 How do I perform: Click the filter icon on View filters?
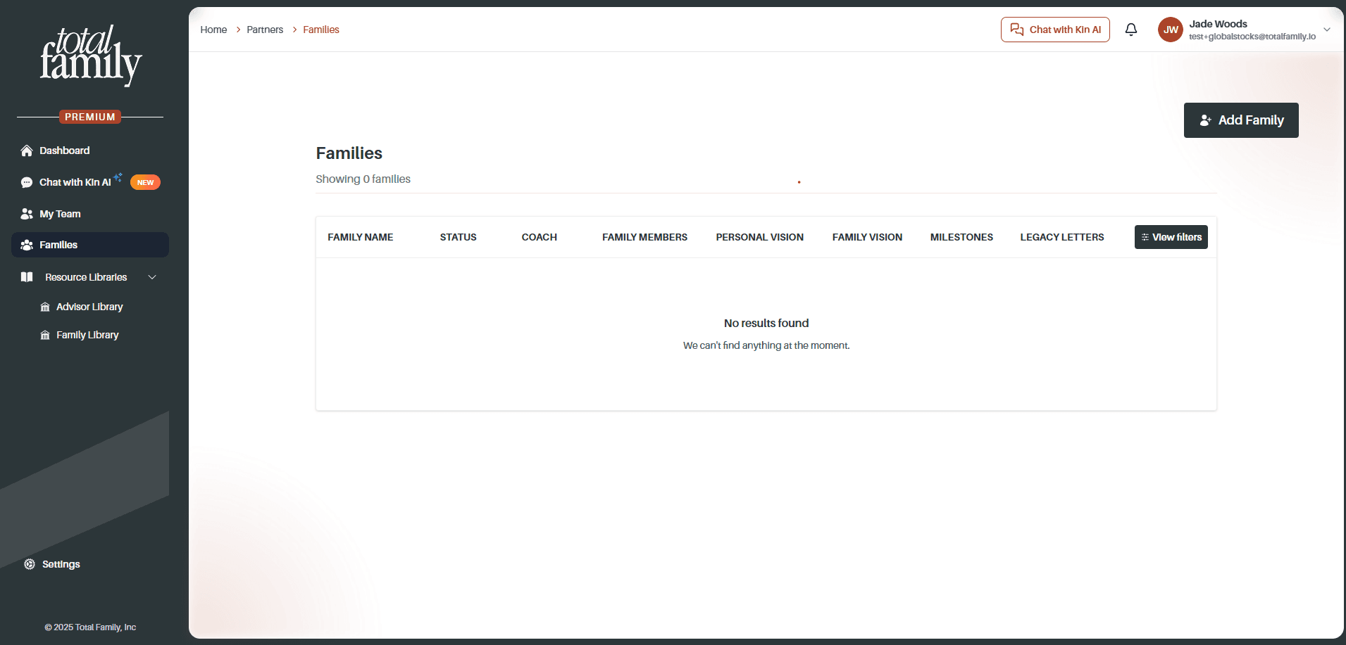(x=1145, y=237)
